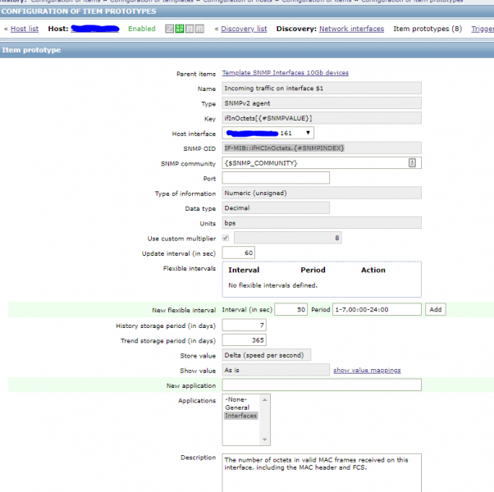Click the Units field showing bps
The width and height of the screenshot is (494, 492).
point(322,223)
